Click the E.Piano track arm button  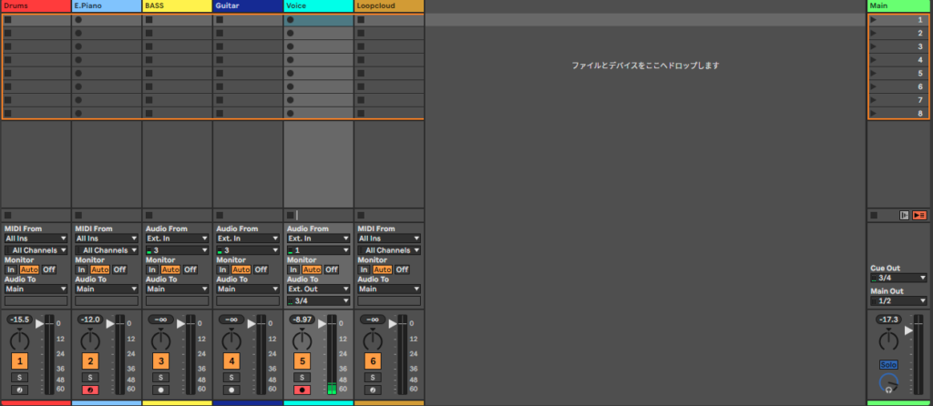tap(89, 389)
